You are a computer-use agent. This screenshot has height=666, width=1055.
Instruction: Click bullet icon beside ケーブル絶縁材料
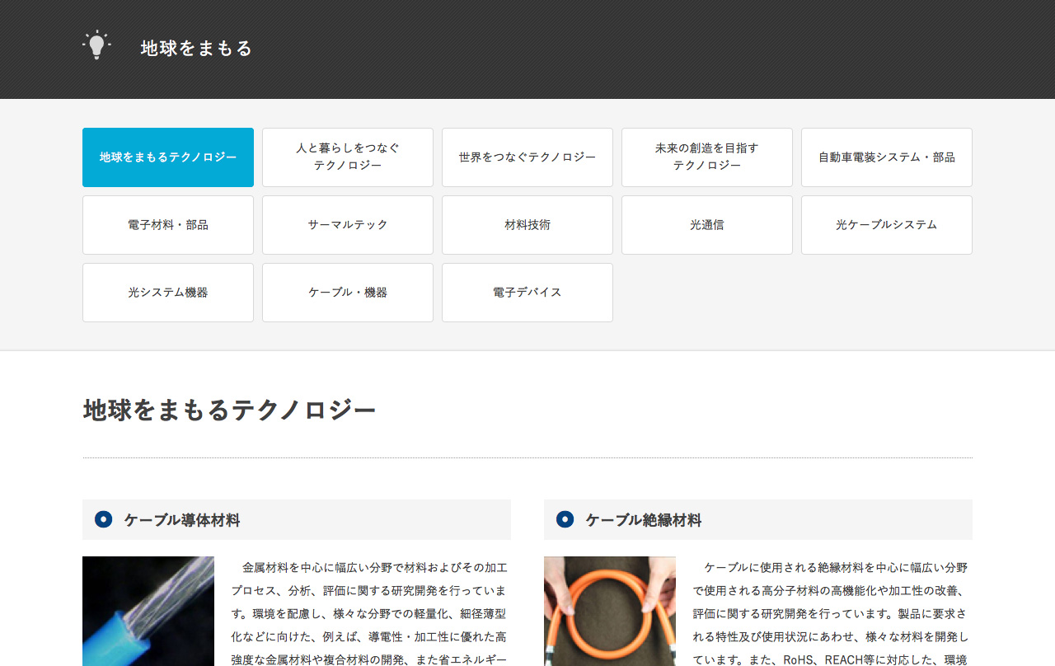(565, 519)
